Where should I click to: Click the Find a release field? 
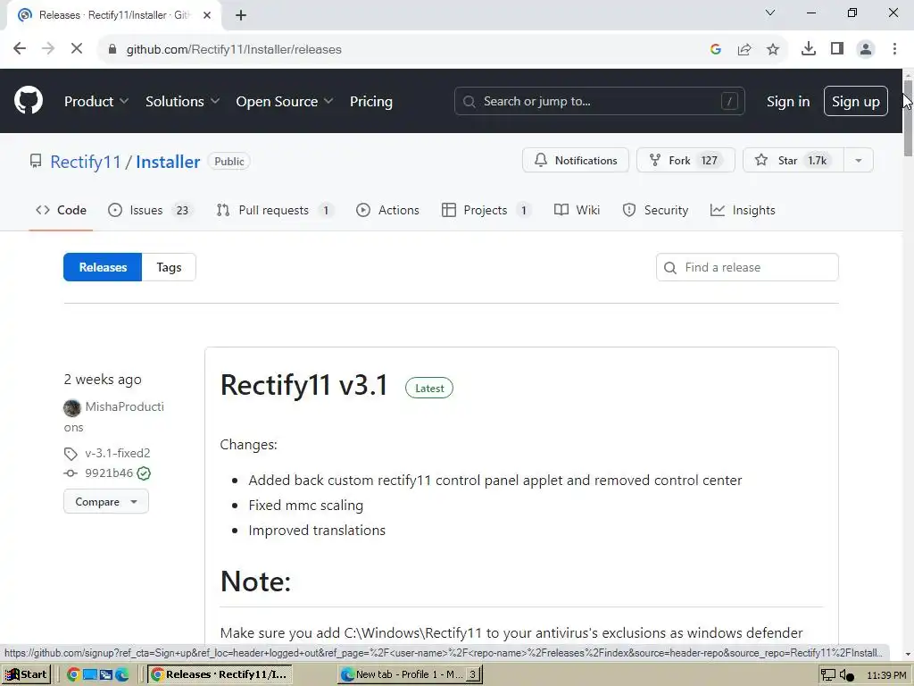point(747,267)
